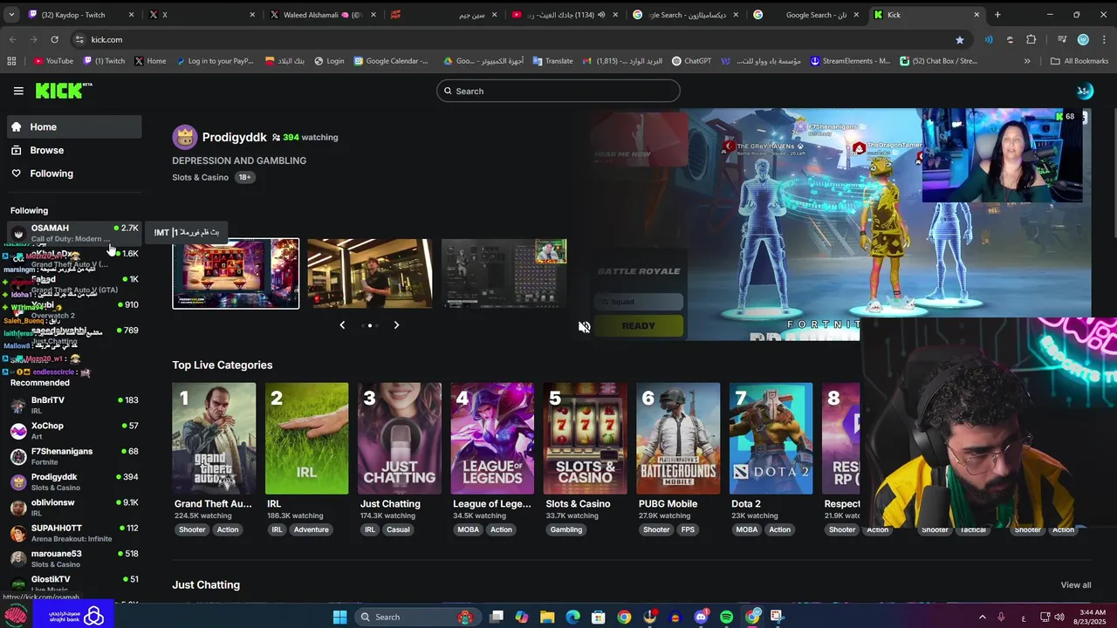
Task: Open PUBG Mobile category card
Action: click(678, 439)
